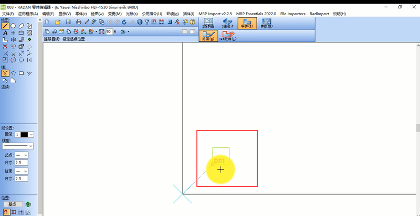
Task: Open the File Importers menu
Action: tap(293, 14)
